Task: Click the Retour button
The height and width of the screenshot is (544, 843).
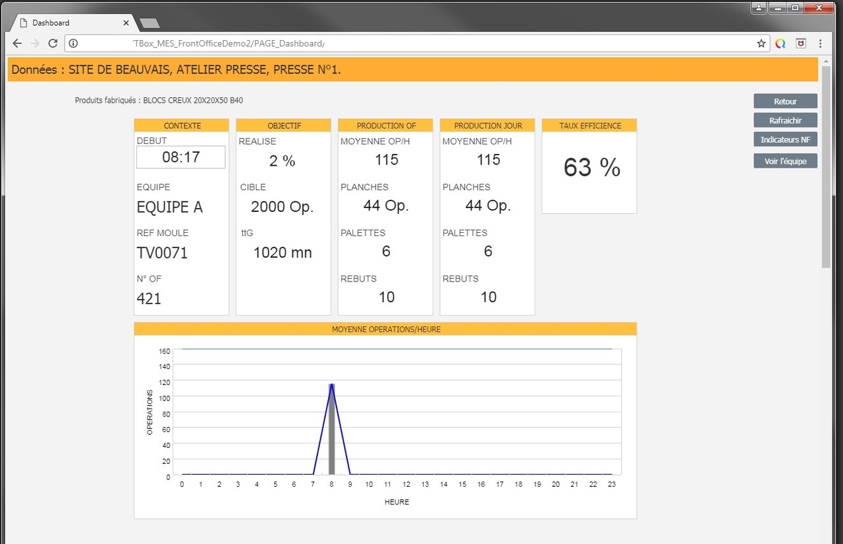Action: coord(785,101)
